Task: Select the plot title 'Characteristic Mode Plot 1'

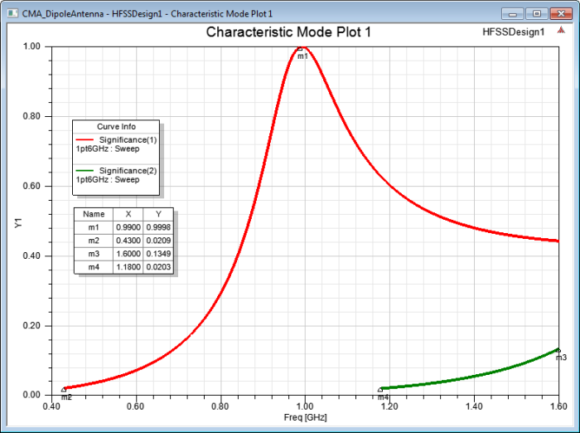Action: (x=288, y=32)
